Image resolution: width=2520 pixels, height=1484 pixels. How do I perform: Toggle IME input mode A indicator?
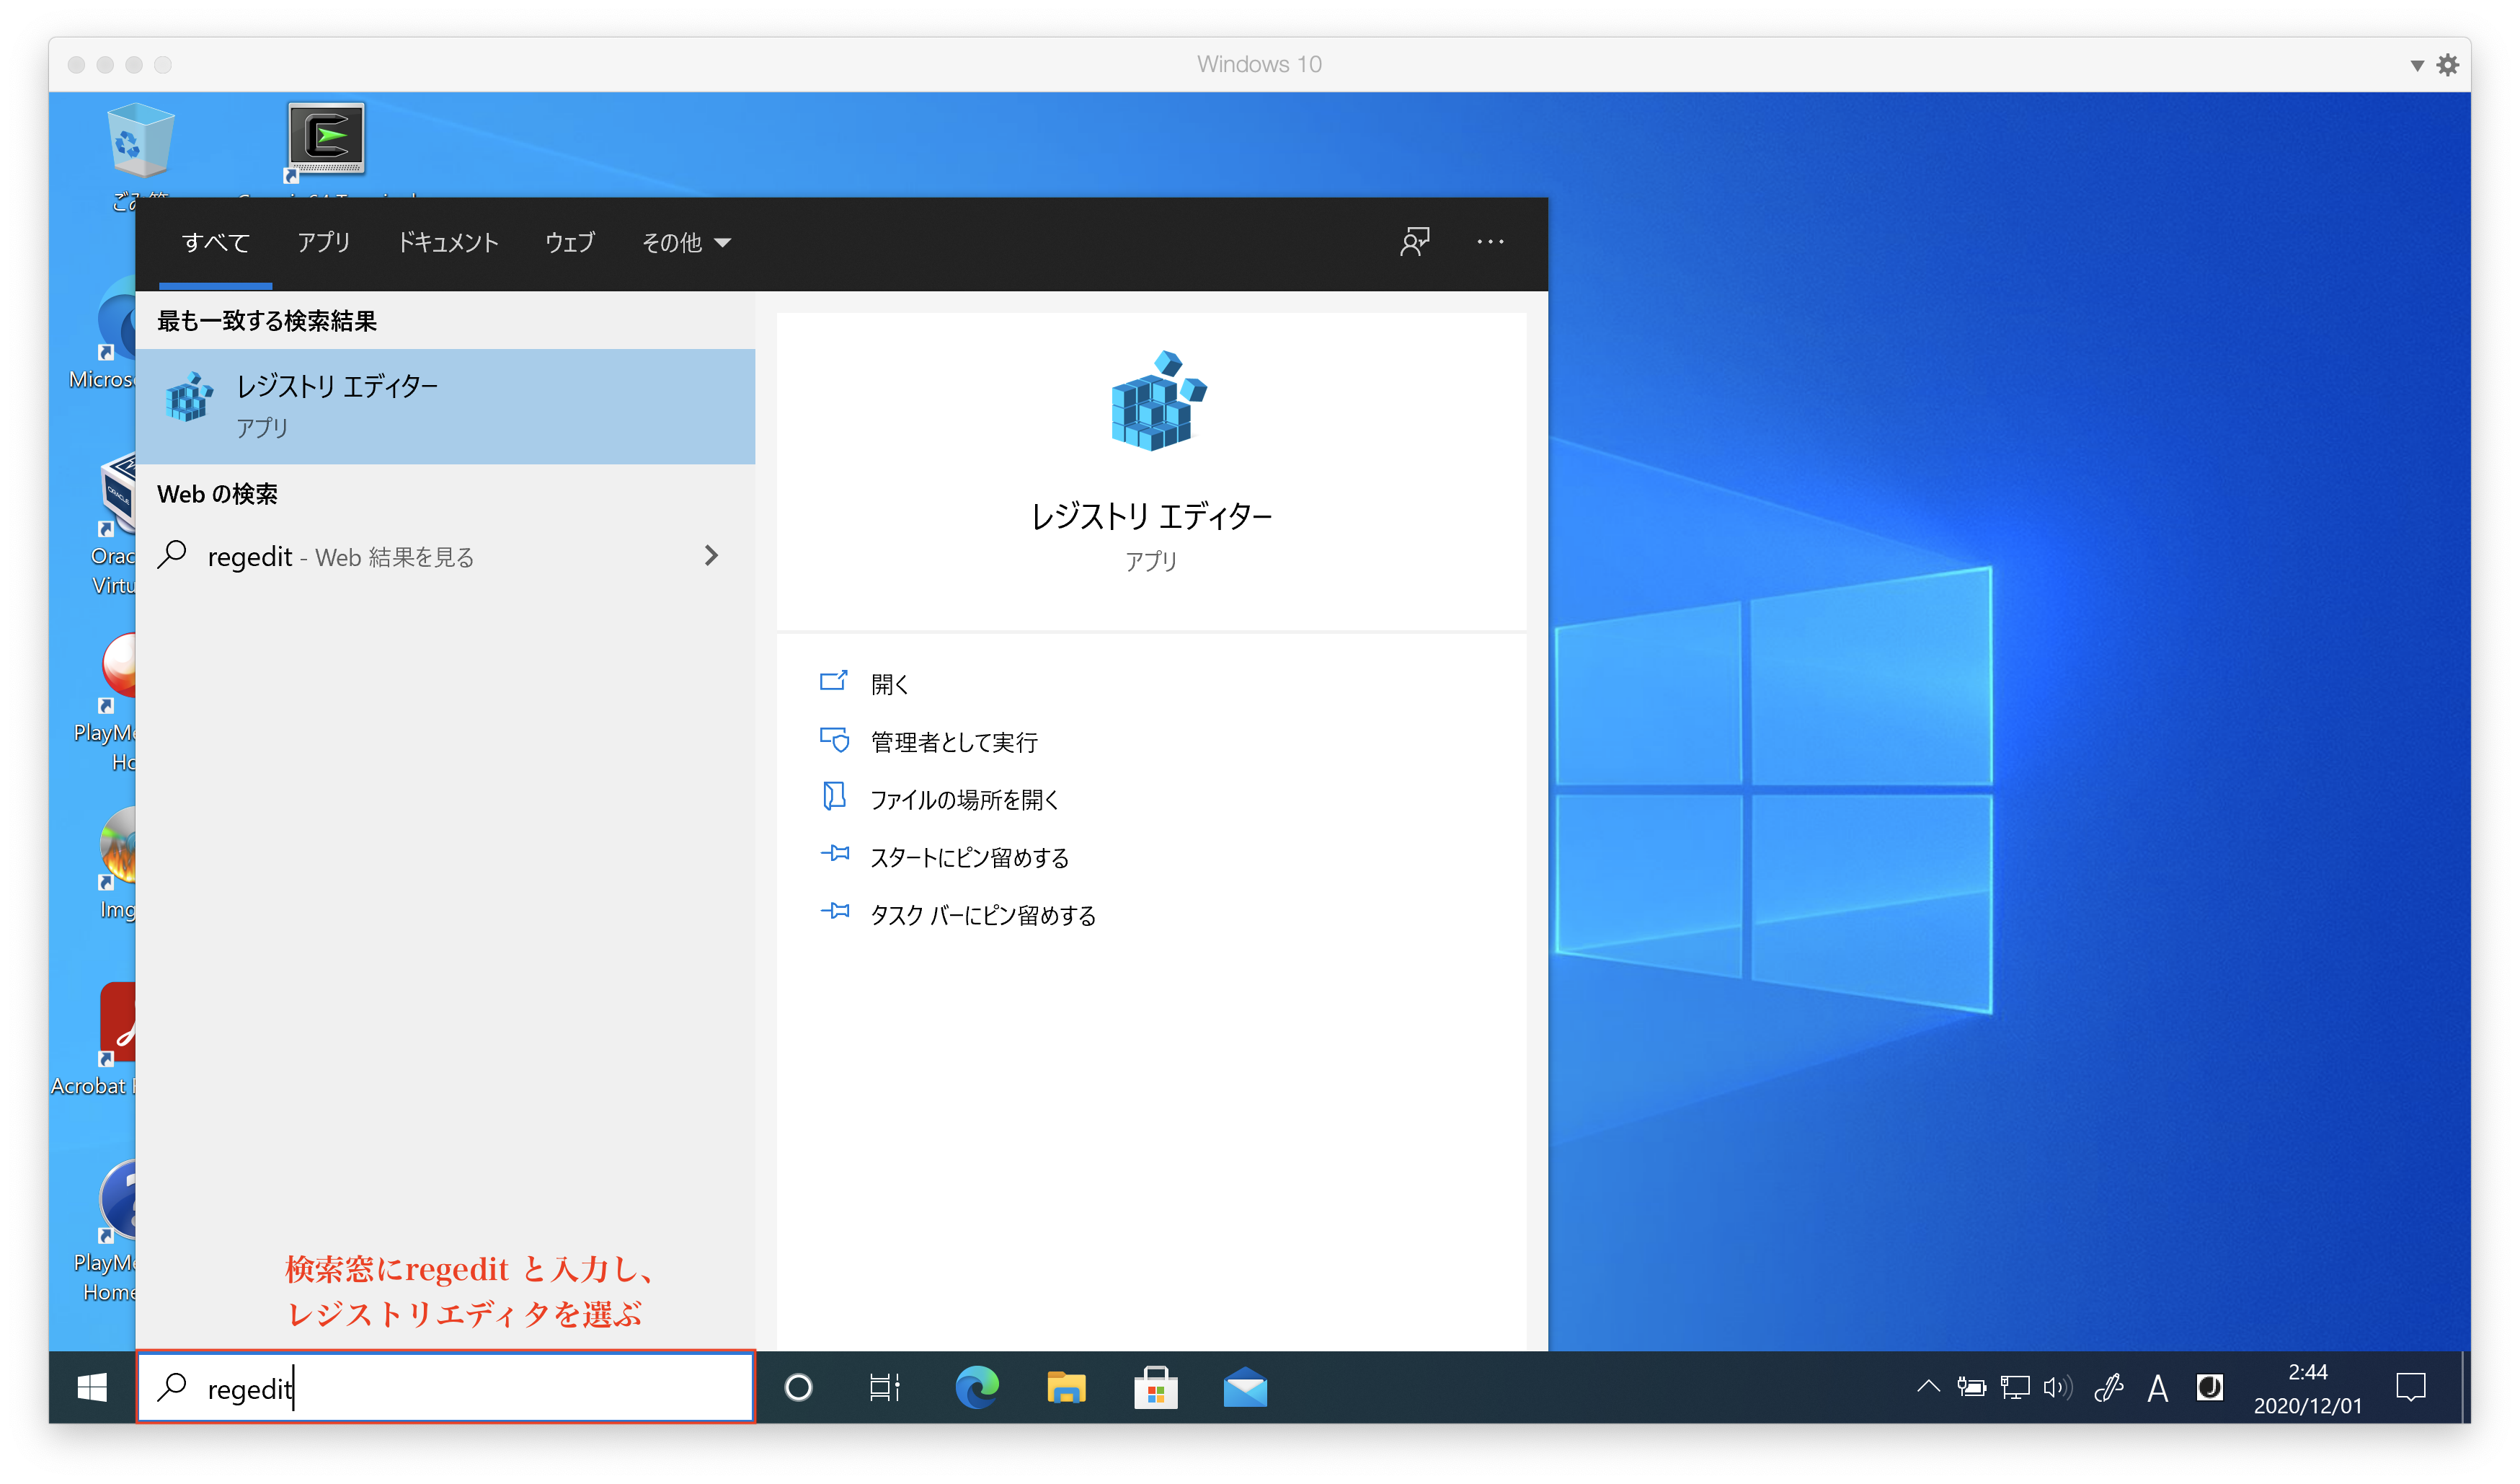pos(2157,1388)
